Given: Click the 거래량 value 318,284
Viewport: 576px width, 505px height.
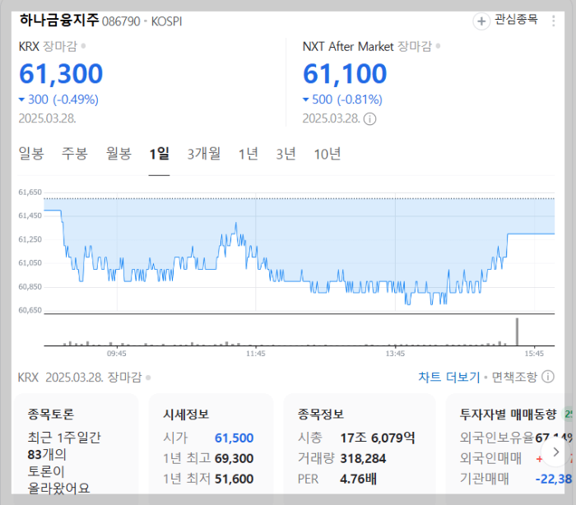Looking at the screenshot, I should [x=363, y=459].
